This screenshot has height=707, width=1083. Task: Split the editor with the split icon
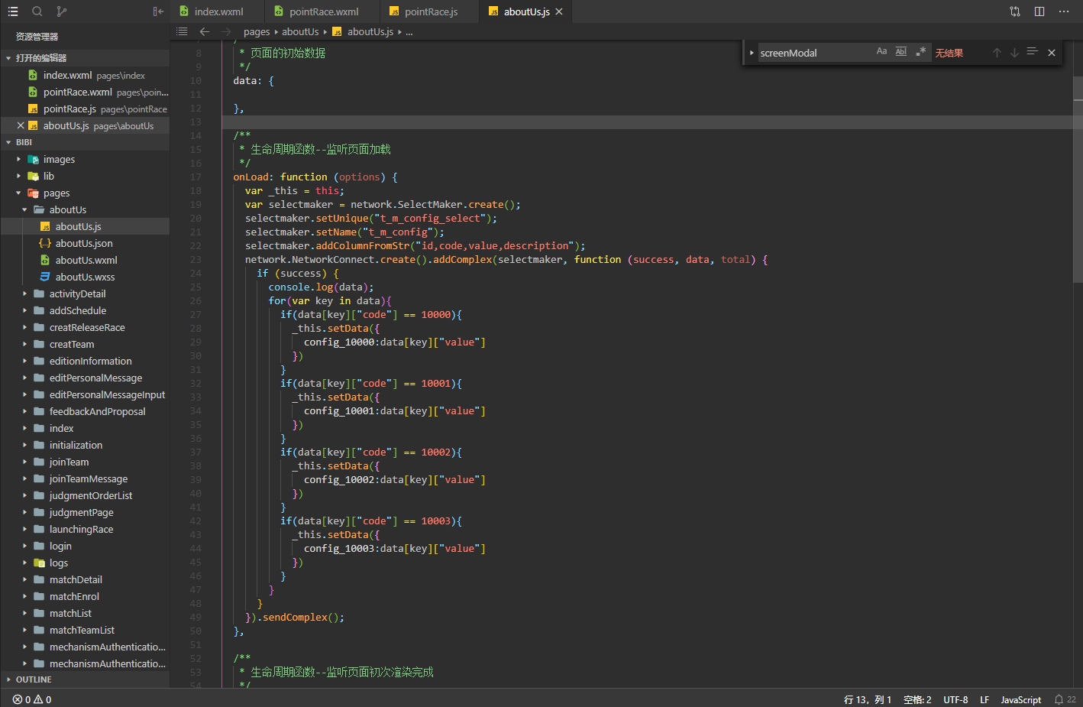1039,11
